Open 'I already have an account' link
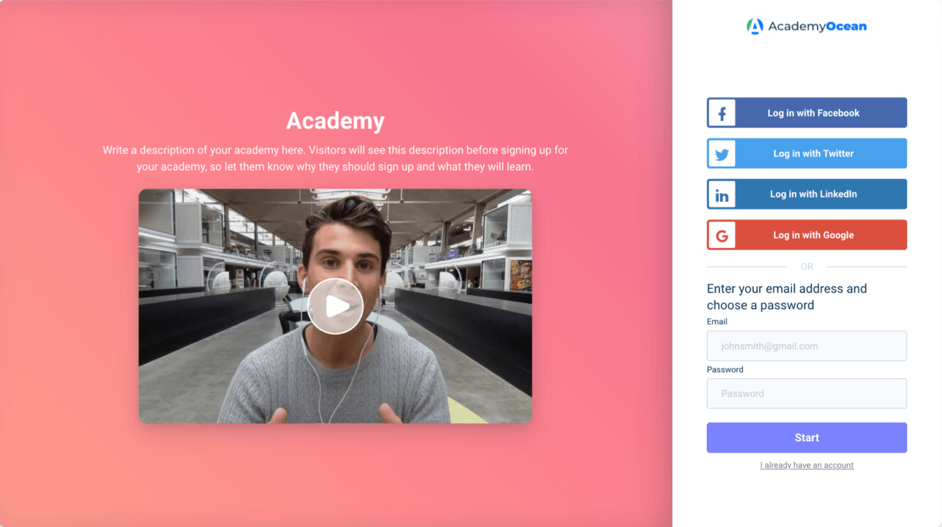This screenshot has height=527, width=942. point(806,465)
